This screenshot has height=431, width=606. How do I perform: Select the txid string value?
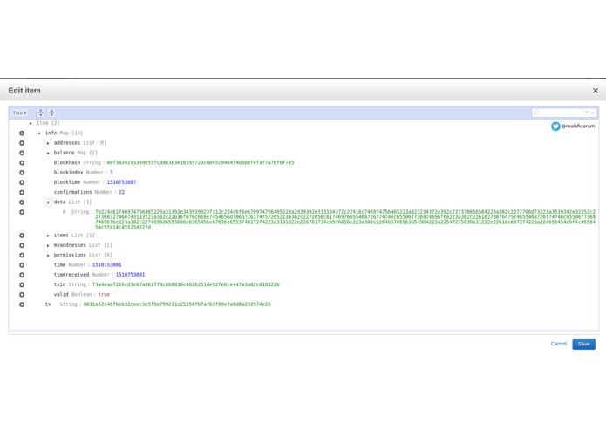pos(186,284)
